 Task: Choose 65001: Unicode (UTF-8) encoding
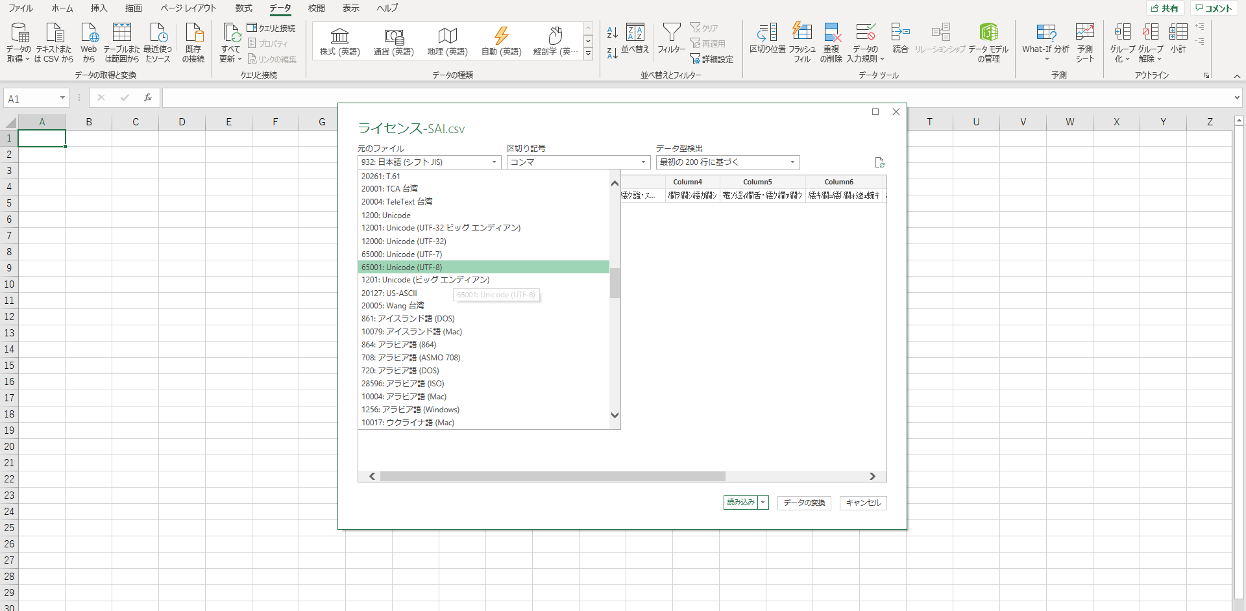point(402,268)
